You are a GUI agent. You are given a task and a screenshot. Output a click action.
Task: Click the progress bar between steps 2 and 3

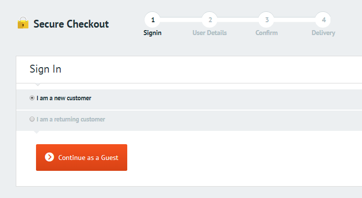click(x=238, y=20)
